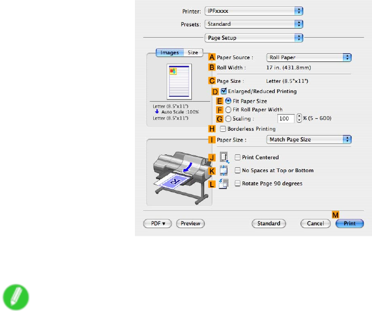The width and height of the screenshot is (372, 312).
Task: Click the No Spaces at Top or Bottom icon
Action: [224, 171]
